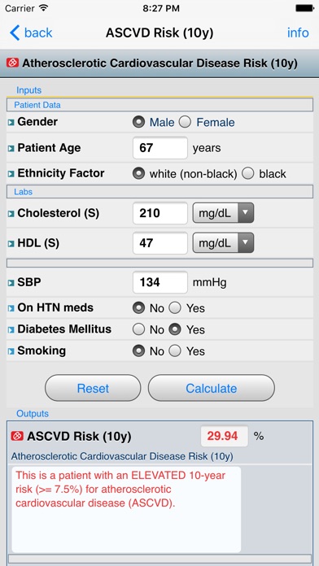The height and width of the screenshot is (566, 319).
Task: Open the HDL mg/dL unit dropdown
Action: tap(223, 243)
